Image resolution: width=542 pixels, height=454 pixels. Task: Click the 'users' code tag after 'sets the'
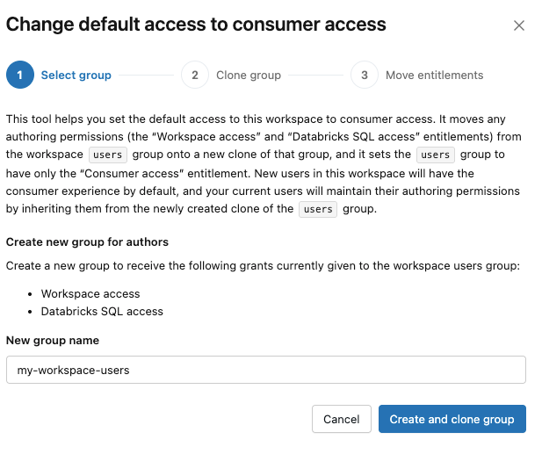click(x=433, y=155)
